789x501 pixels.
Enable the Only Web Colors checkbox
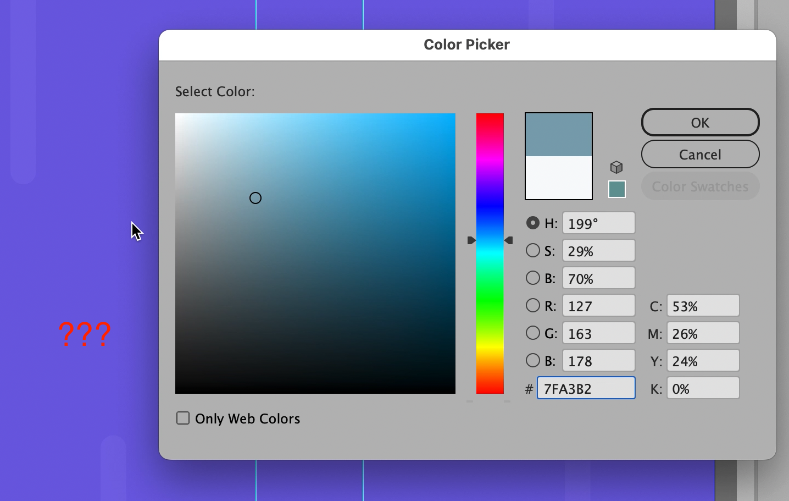(x=182, y=418)
